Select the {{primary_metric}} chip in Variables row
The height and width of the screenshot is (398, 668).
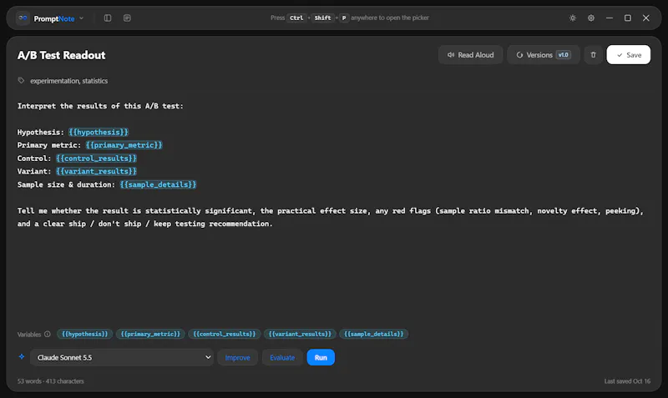150,334
